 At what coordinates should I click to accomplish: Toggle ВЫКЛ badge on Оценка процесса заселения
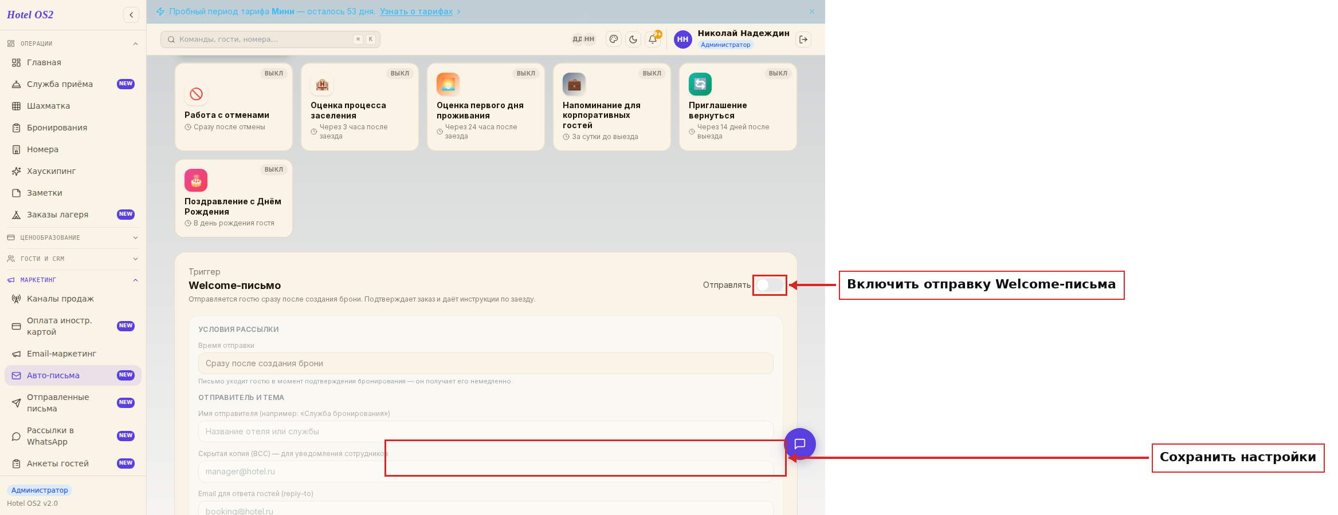click(399, 73)
